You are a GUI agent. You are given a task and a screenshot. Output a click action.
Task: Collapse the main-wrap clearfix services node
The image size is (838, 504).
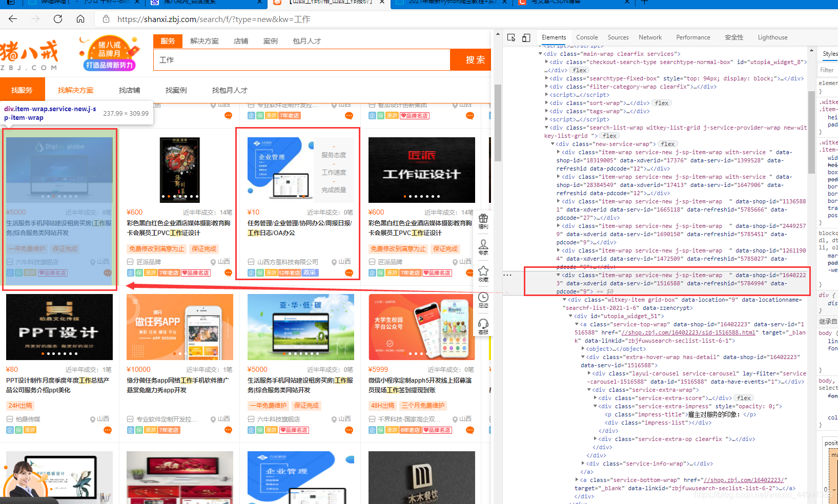[540, 54]
